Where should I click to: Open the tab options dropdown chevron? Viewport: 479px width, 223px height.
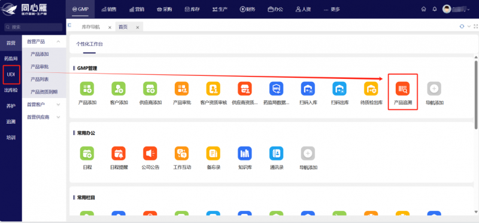[x=469, y=26]
